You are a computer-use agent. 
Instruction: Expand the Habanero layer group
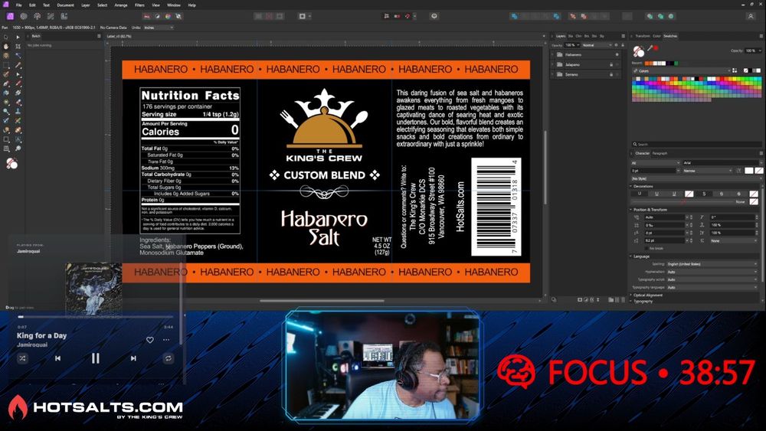[x=553, y=54]
